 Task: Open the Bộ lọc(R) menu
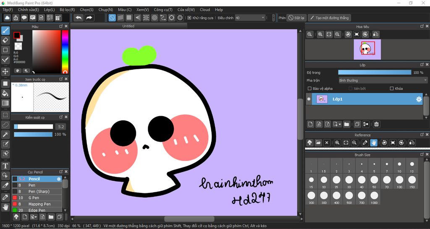(x=68, y=10)
